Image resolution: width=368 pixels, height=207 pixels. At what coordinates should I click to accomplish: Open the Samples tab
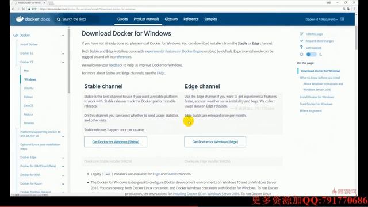click(x=210, y=19)
